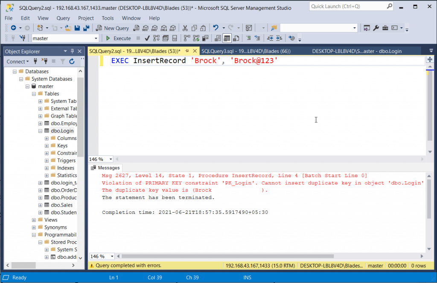Switch to the Messages tab

105,168
